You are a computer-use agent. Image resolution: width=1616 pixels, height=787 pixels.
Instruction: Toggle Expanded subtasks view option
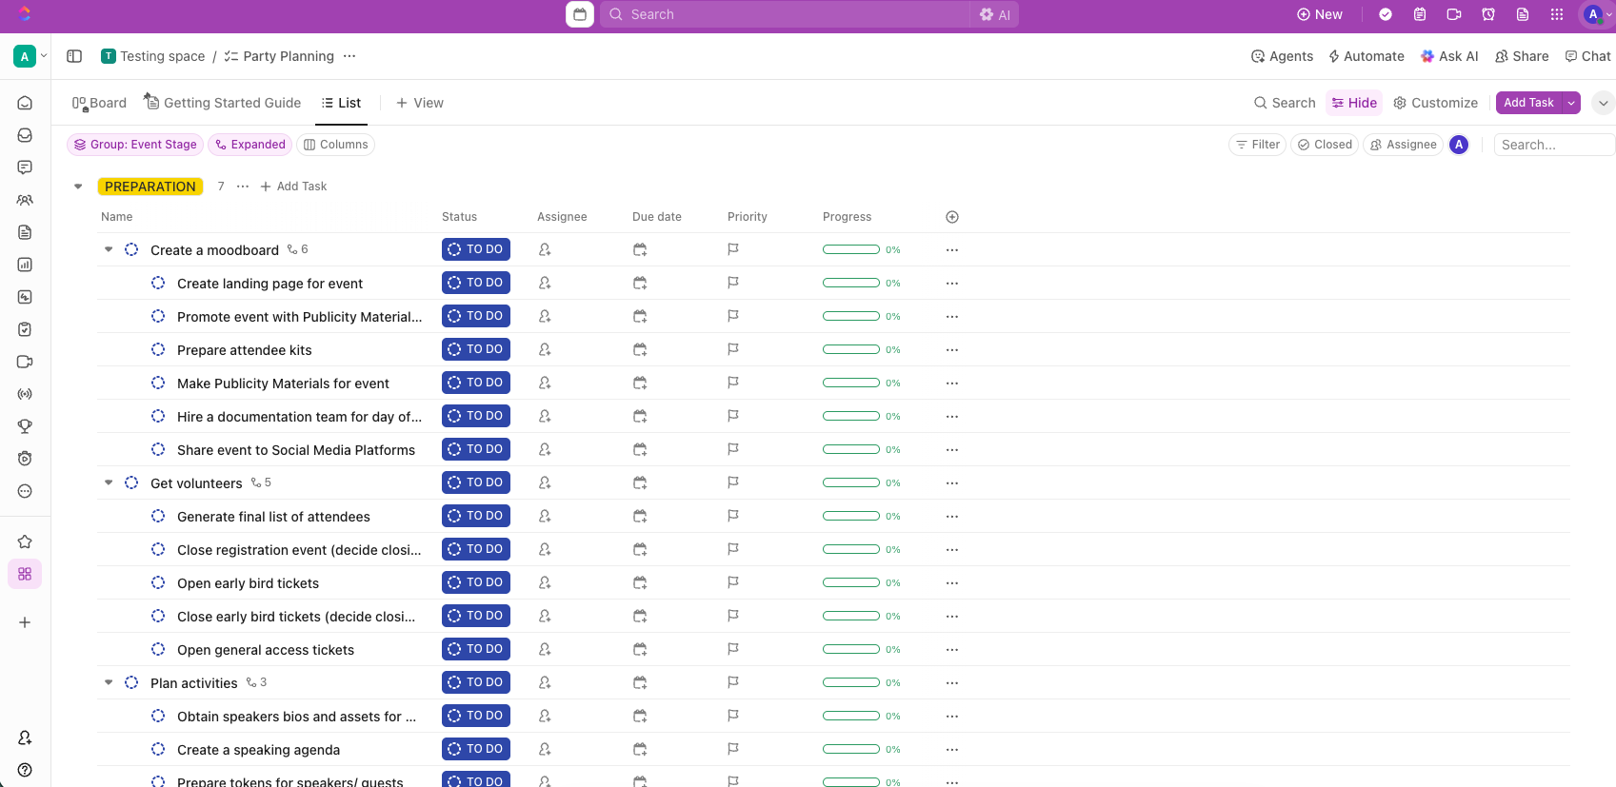coord(250,145)
